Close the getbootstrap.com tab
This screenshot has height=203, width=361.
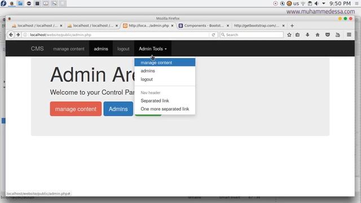tap(283, 25)
